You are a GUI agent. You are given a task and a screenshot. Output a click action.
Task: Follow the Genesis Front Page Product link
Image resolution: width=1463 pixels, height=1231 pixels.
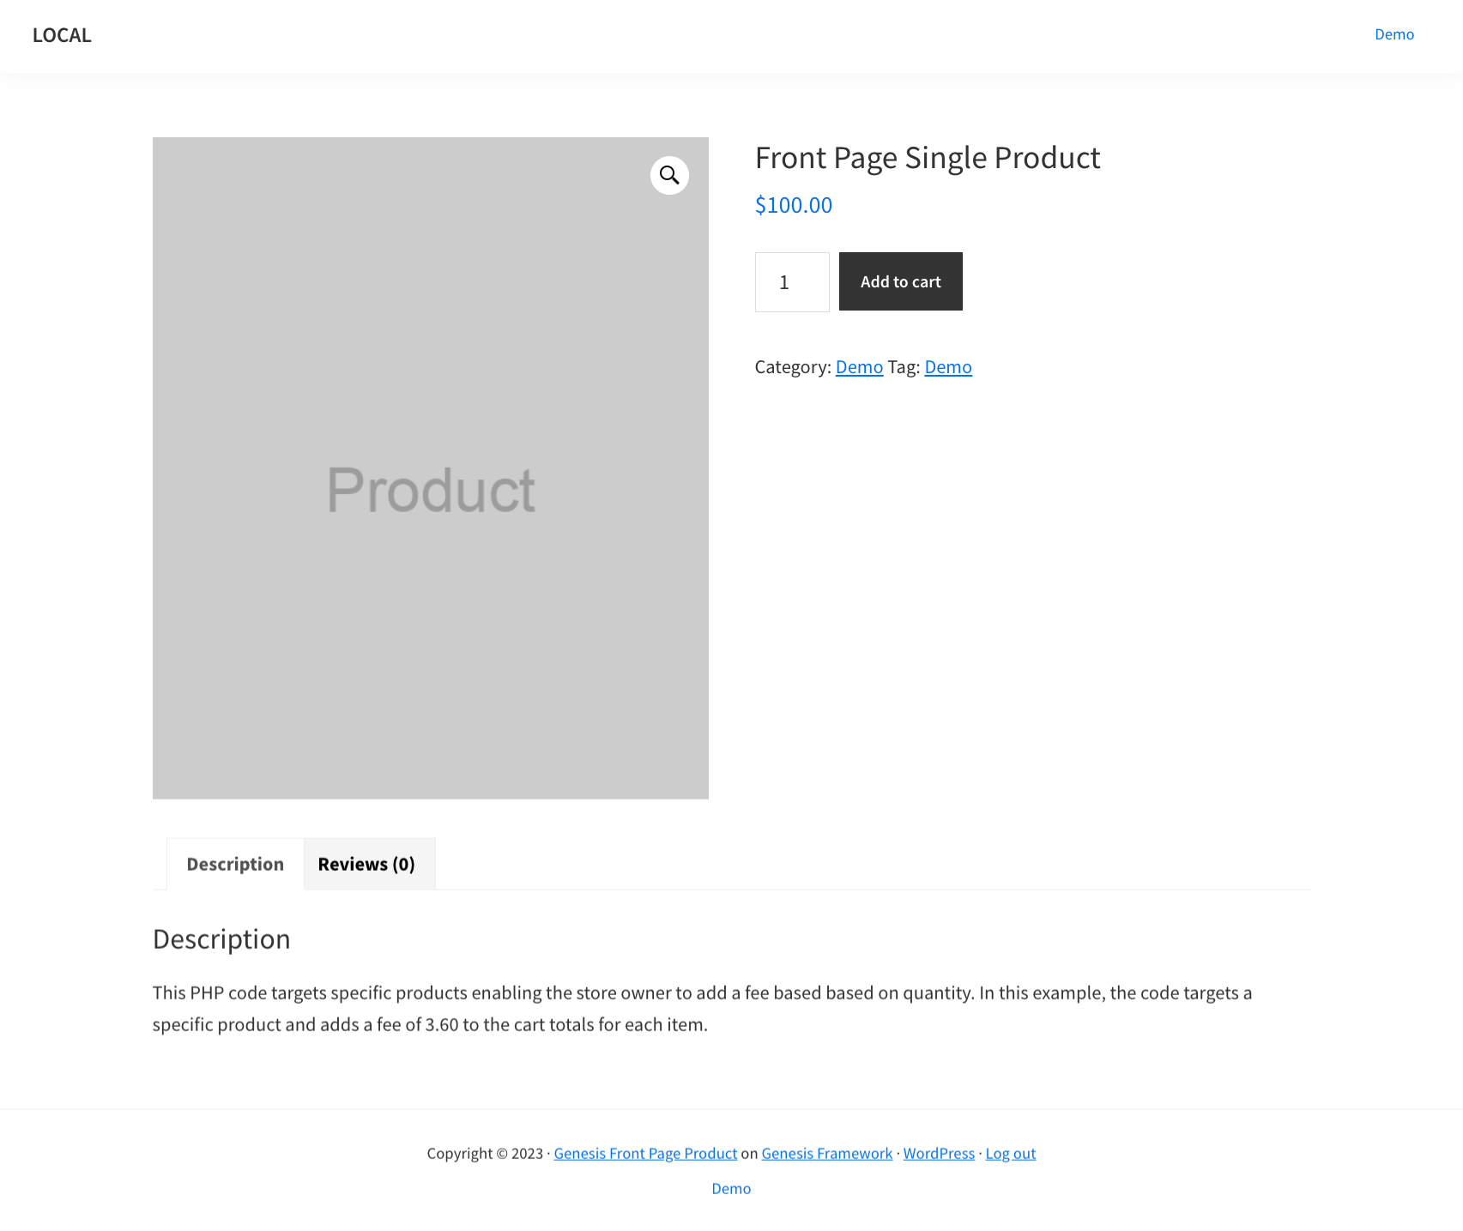coord(645,1154)
